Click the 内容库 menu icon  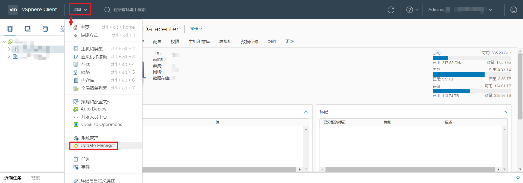coord(76,80)
